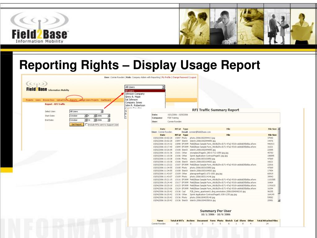Click file storeplan2Page01.280-0-712-1059.jpg.jpg
This screenshot has height=238, width=317.
209,153
